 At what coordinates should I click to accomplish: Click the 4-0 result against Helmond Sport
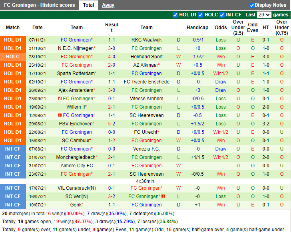[x=112, y=57]
